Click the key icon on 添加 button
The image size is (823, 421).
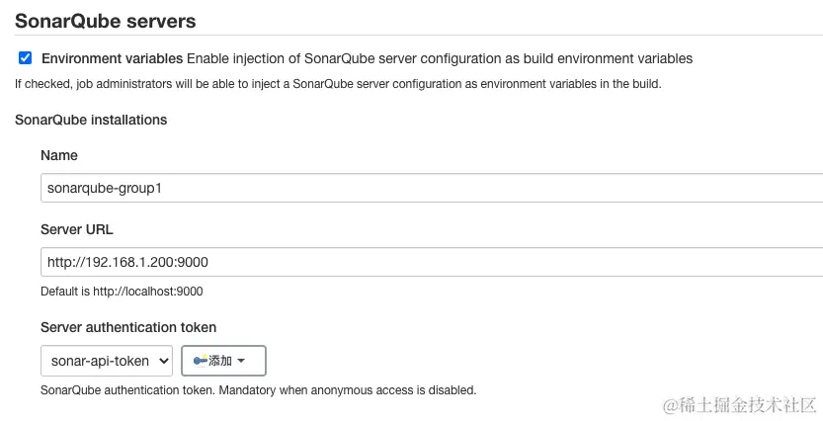tap(201, 361)
